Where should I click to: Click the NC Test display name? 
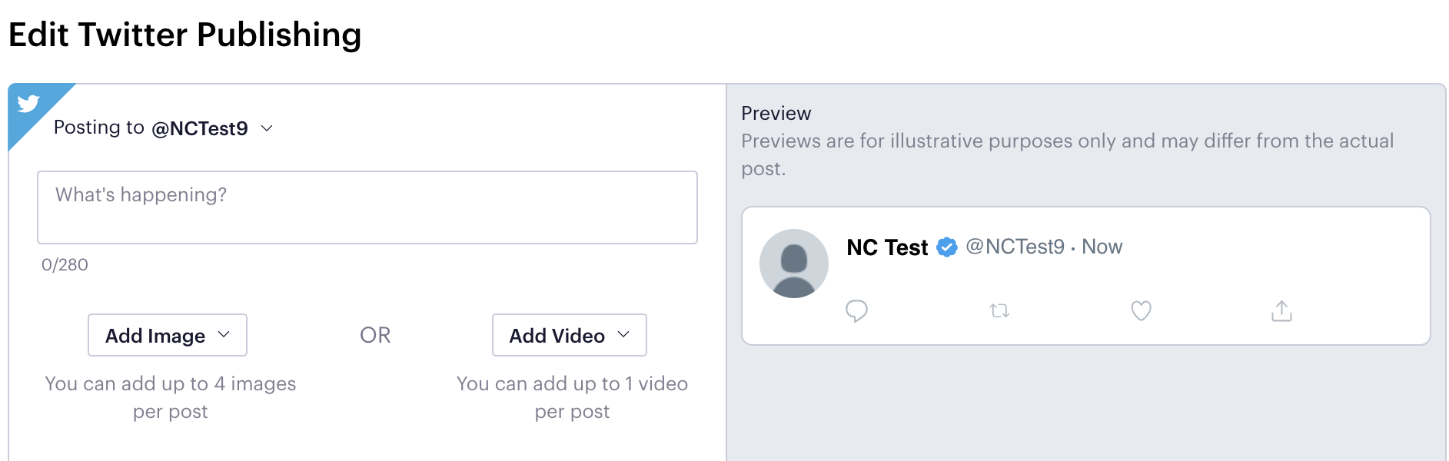[887, 247]
